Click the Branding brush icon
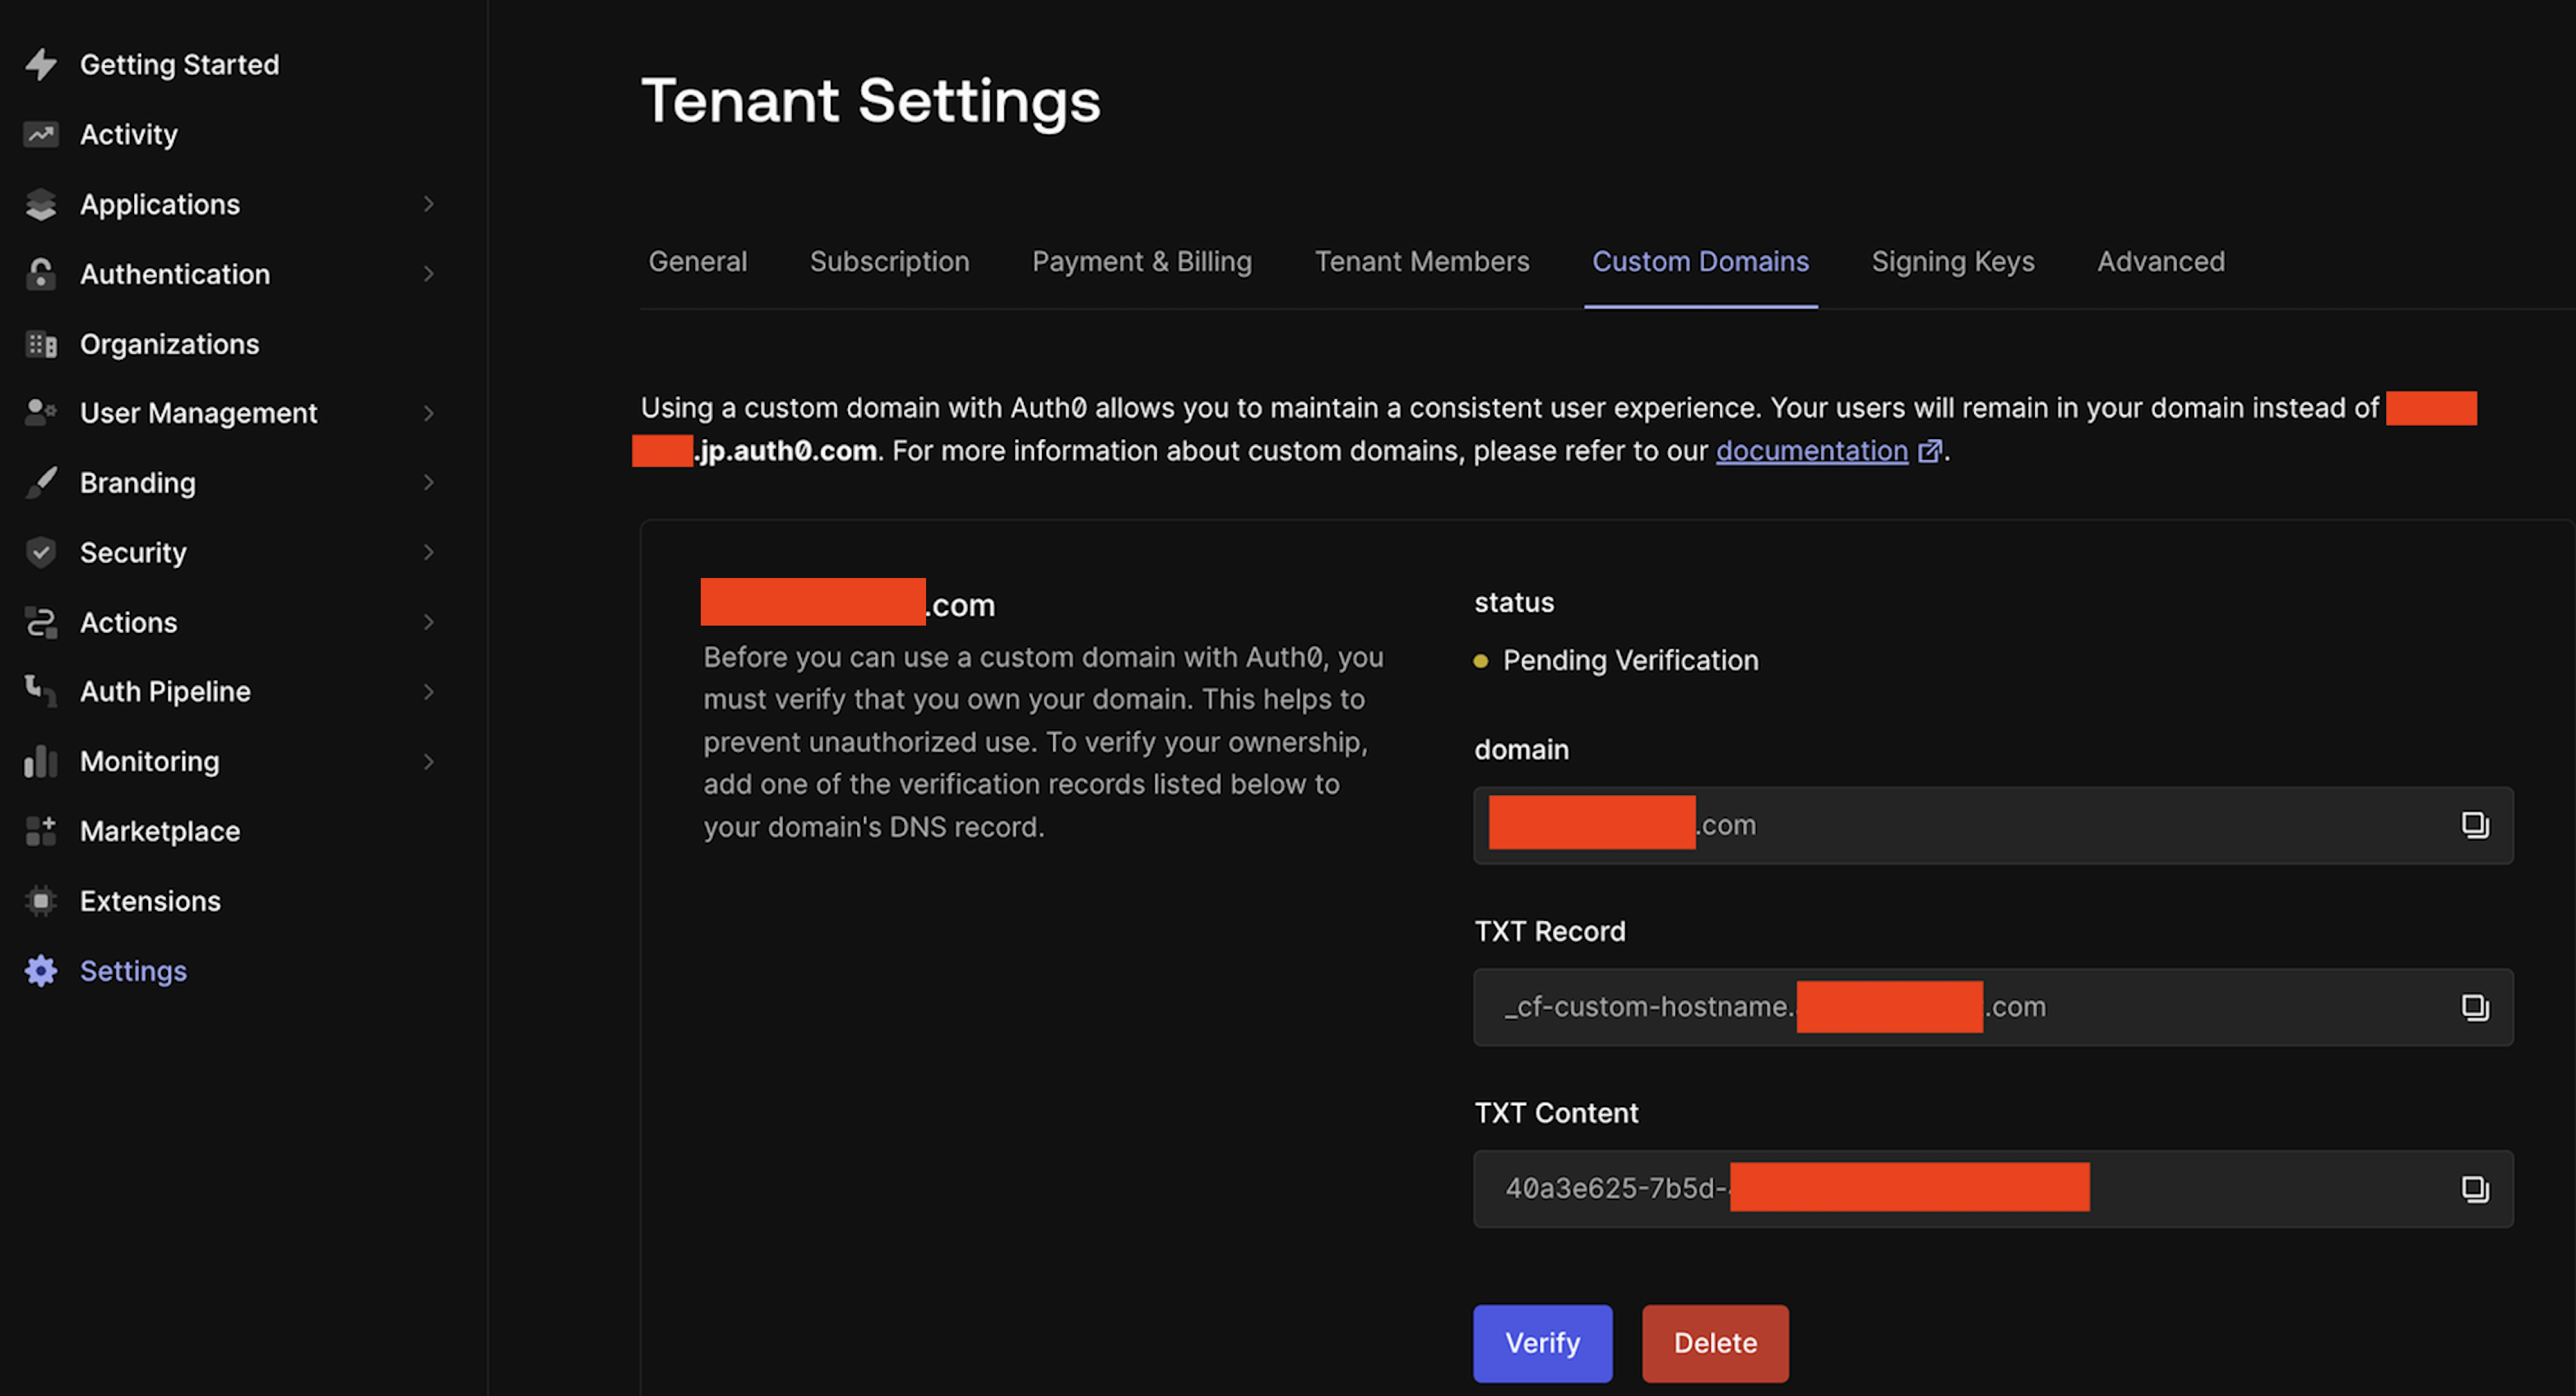The image size is (2576, 1396). [x=41, y=483]
